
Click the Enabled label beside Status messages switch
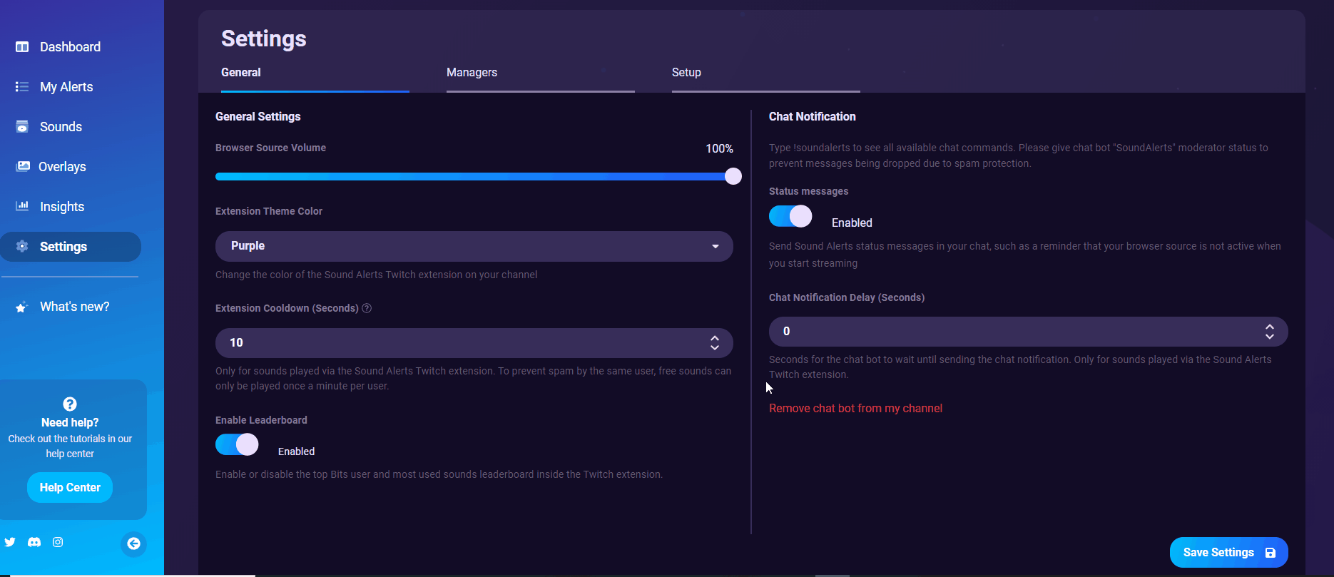852,223
